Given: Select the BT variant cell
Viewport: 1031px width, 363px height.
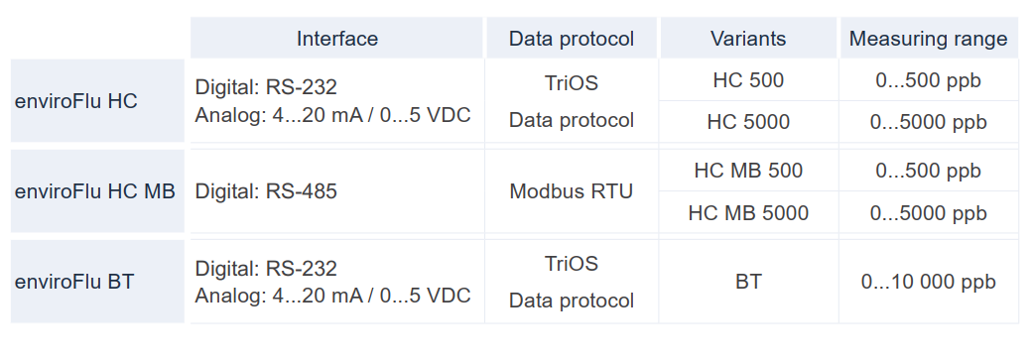Looking at the screenshot, I should point(748,282).
